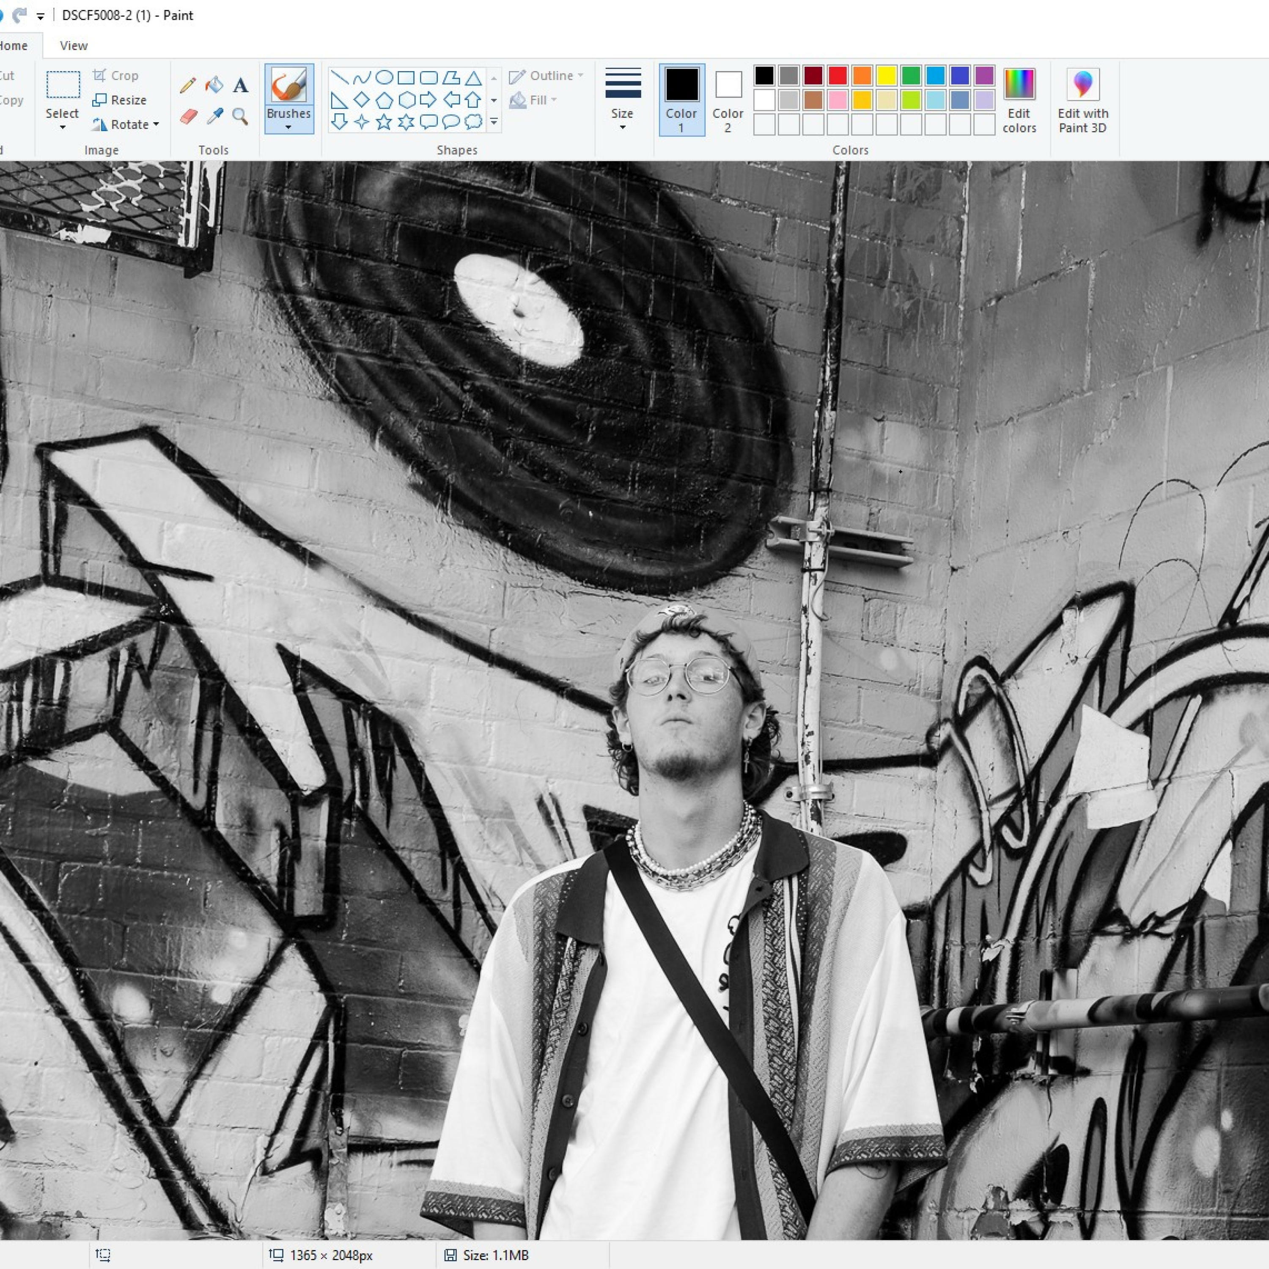Pick the red color swatch
This screenshot has width=1269, height=1269.
(x=838, y=76)
